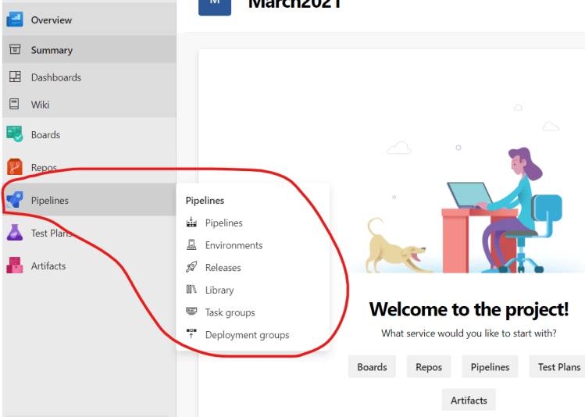
Task: Click the Pipelines service button under welcome
Action: pos(490,367)
